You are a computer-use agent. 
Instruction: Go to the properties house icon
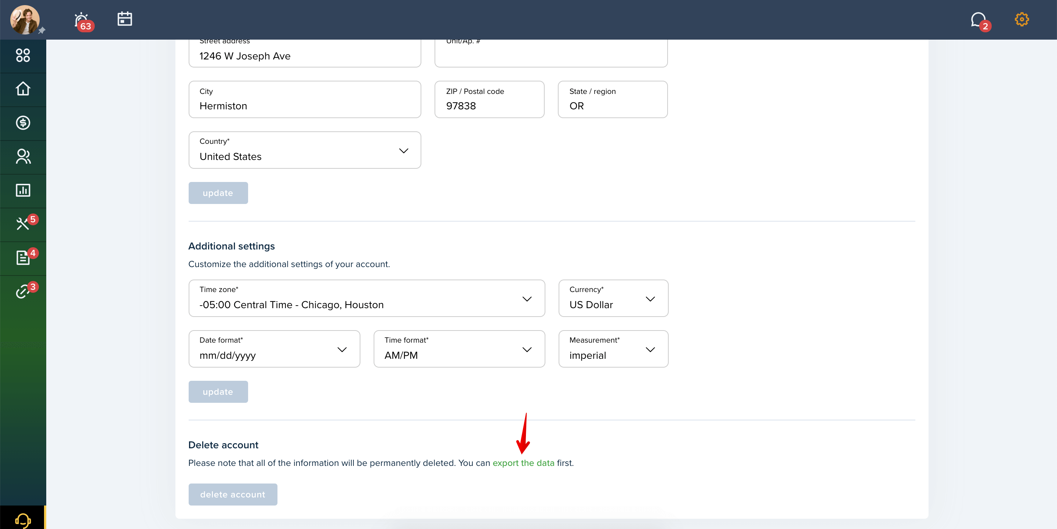coord(23,89)
